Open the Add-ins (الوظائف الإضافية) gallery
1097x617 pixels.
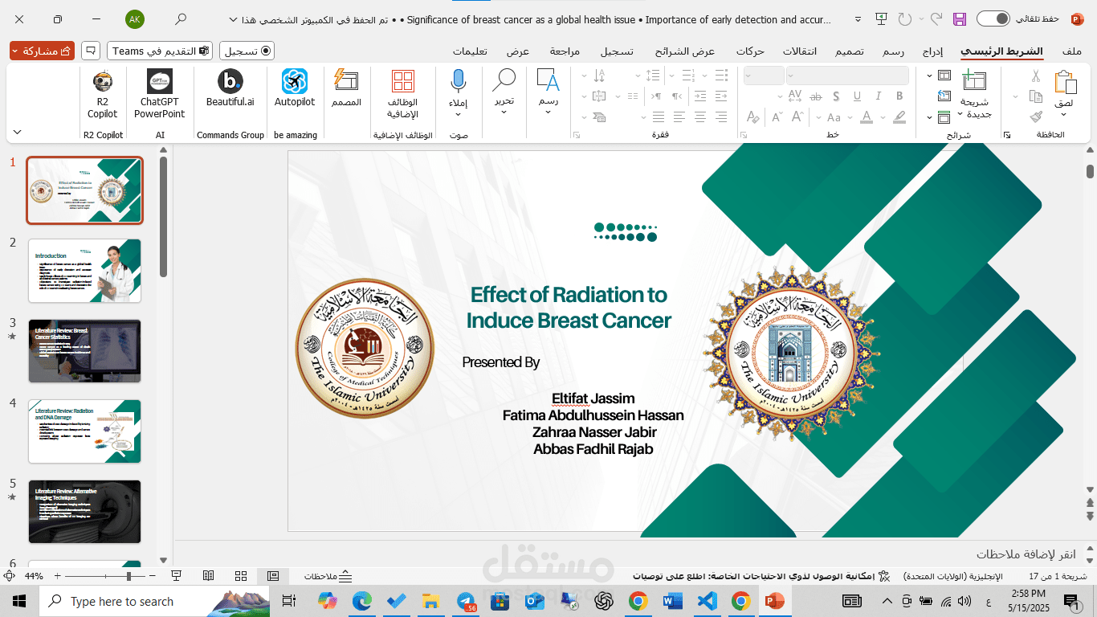[x=403, y=95]
